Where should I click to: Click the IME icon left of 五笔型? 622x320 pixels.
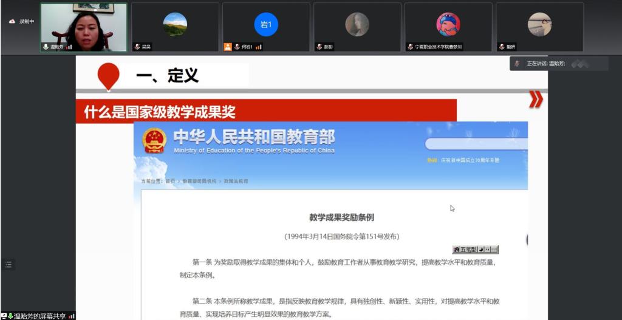[x=457, y=250]
